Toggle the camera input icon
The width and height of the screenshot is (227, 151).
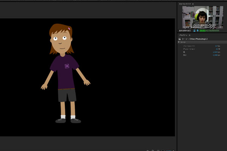(x=194, y=31)
